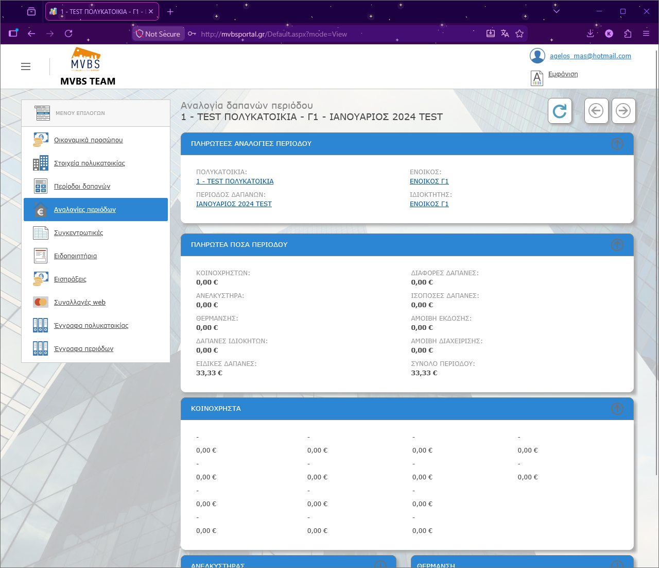Open browser downloads icon
Screen dimensions: 659x568
[591, 34]
